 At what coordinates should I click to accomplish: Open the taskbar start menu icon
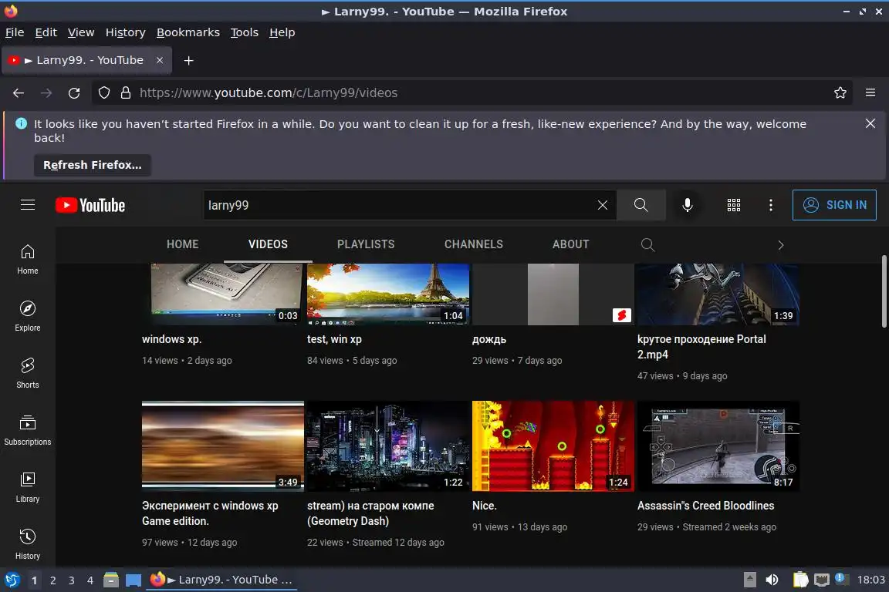[x=12, y=580]
